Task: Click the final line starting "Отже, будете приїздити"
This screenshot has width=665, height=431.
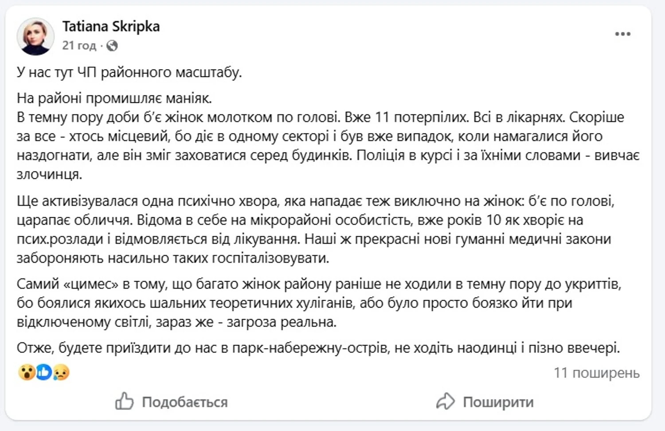Action: [318, 348]
